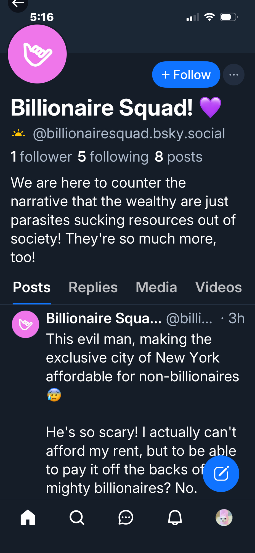Tap the back arrow icon

18,4
